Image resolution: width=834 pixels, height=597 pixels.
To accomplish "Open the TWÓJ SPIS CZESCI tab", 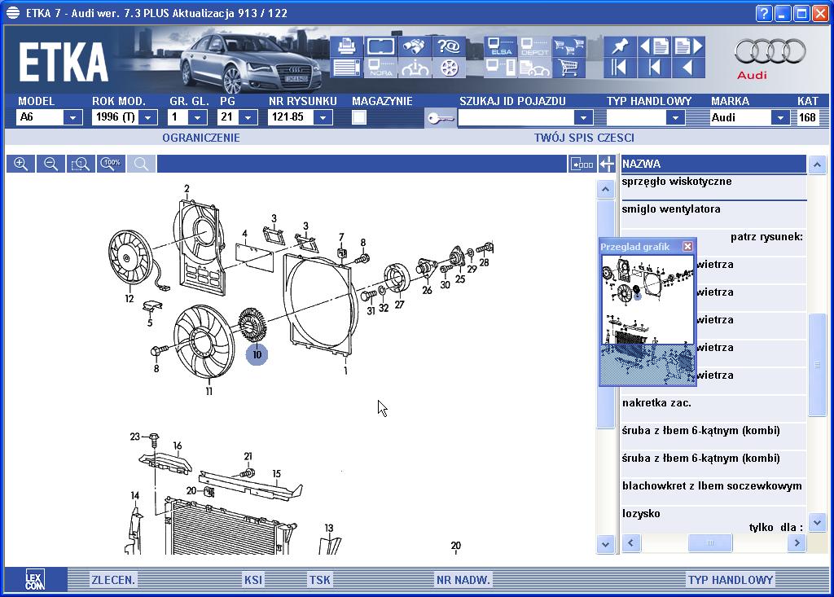I will coord(584,138).
